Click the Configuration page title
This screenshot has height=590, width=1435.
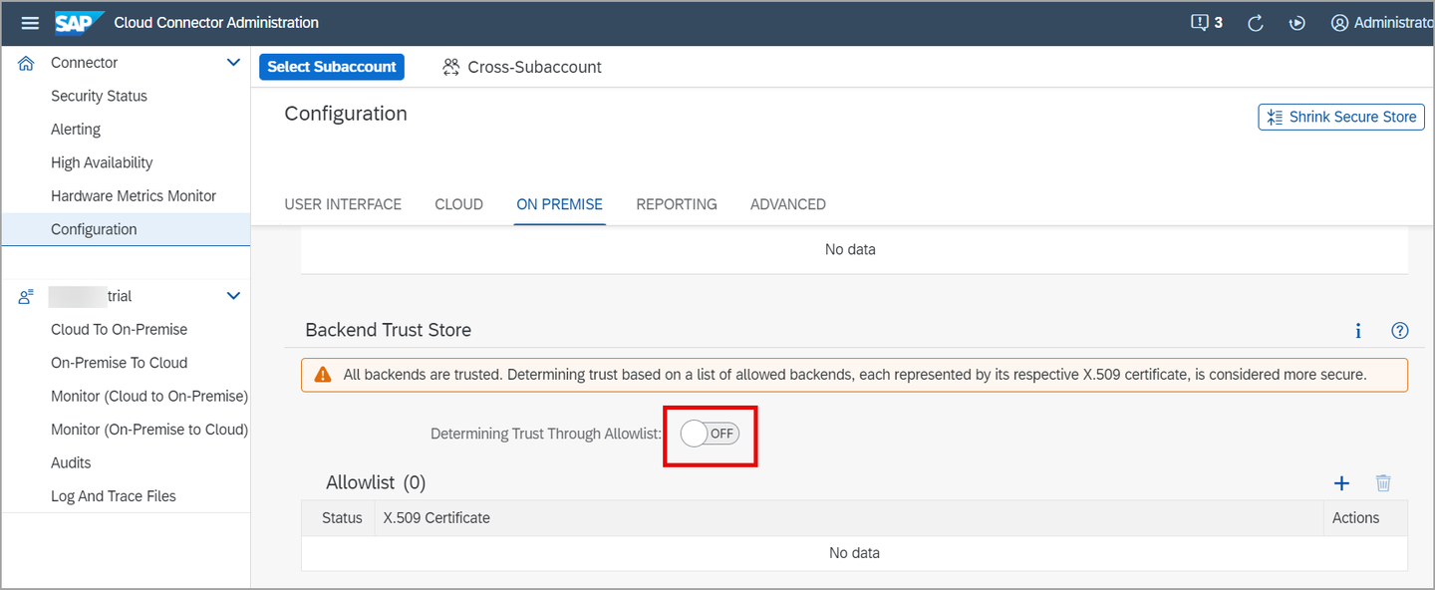click(346, 114)
